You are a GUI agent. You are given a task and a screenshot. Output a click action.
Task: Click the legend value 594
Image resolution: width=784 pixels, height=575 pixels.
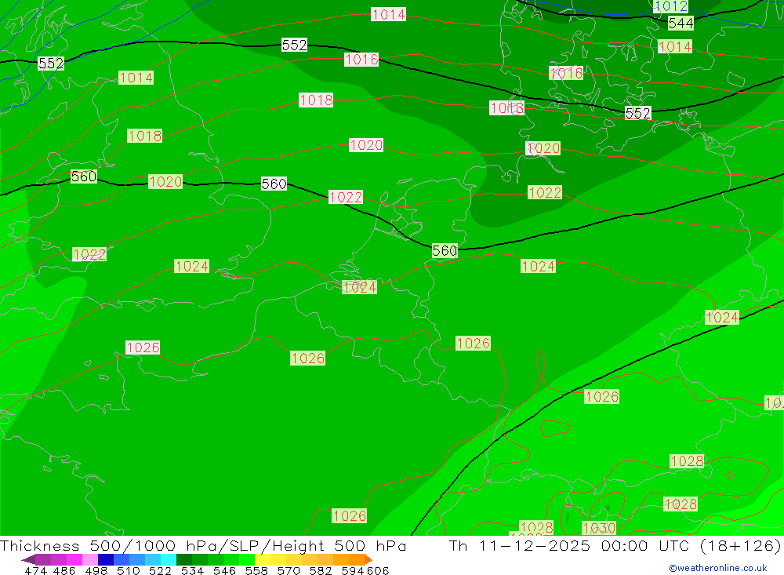click(x=352, y=570)
